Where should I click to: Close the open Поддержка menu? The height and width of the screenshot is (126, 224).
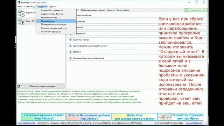[42, 7]
